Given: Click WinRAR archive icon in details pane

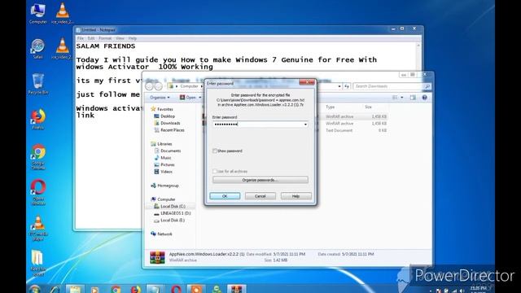Looking at the screenshot, I should point(157,257).
